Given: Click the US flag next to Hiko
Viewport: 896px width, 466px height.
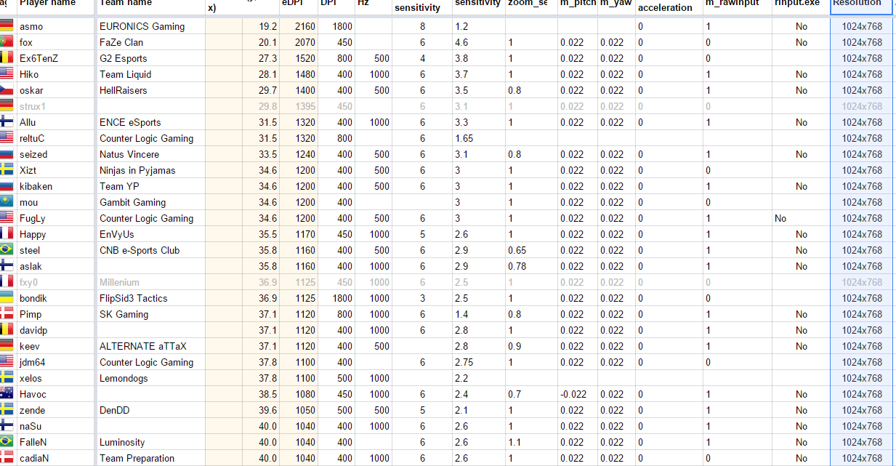Looking at the screenshot, I should [7, 74].
